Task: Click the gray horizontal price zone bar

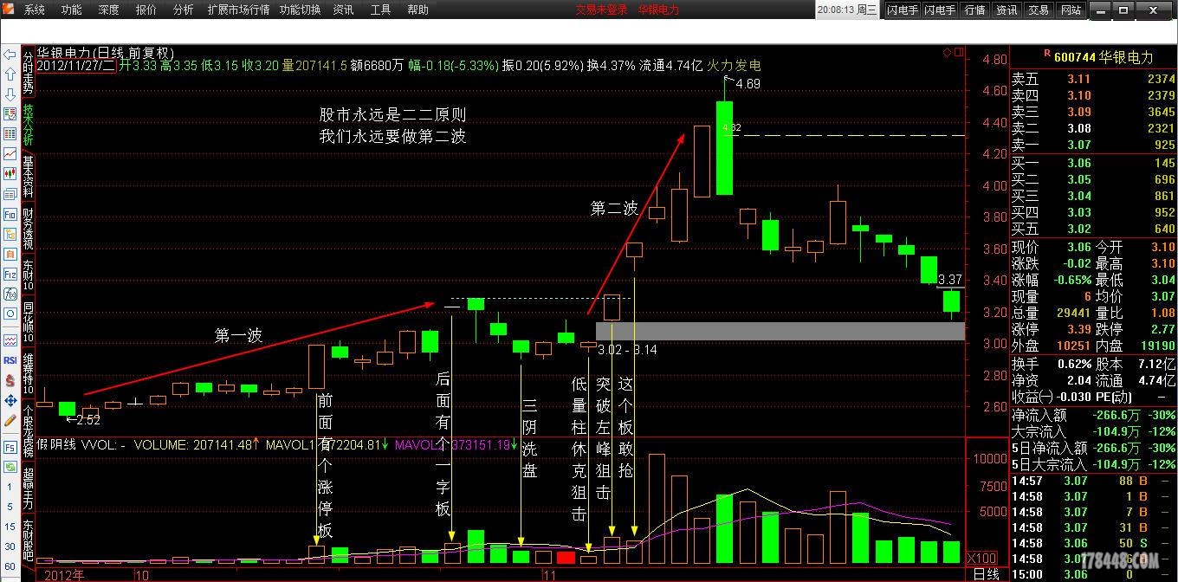Action: pyautogui.click(x=780, y=331)
